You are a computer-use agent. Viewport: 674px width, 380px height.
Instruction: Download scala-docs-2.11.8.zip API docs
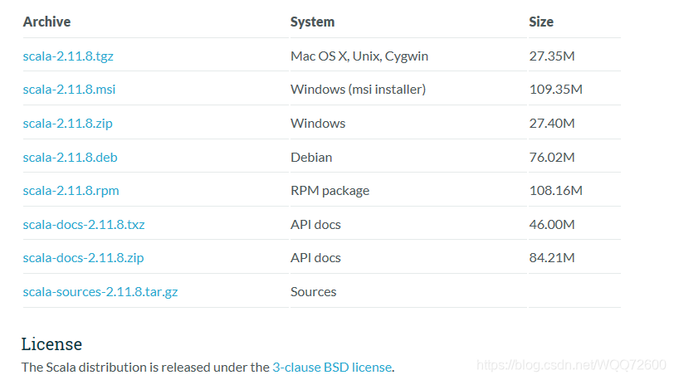pyautogui.click(x=83, y=258)
